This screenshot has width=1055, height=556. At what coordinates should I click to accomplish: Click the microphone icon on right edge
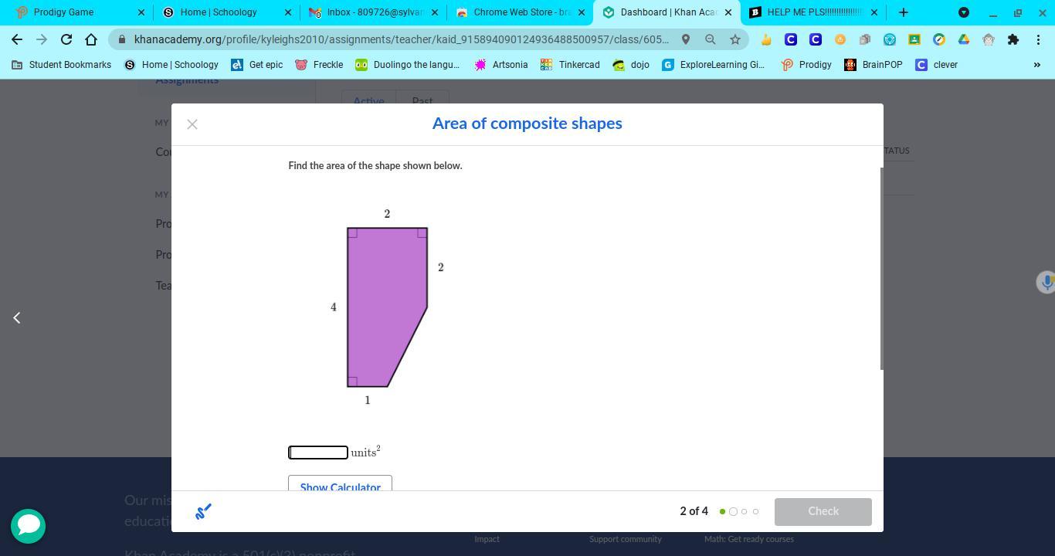coord(1047,282)
